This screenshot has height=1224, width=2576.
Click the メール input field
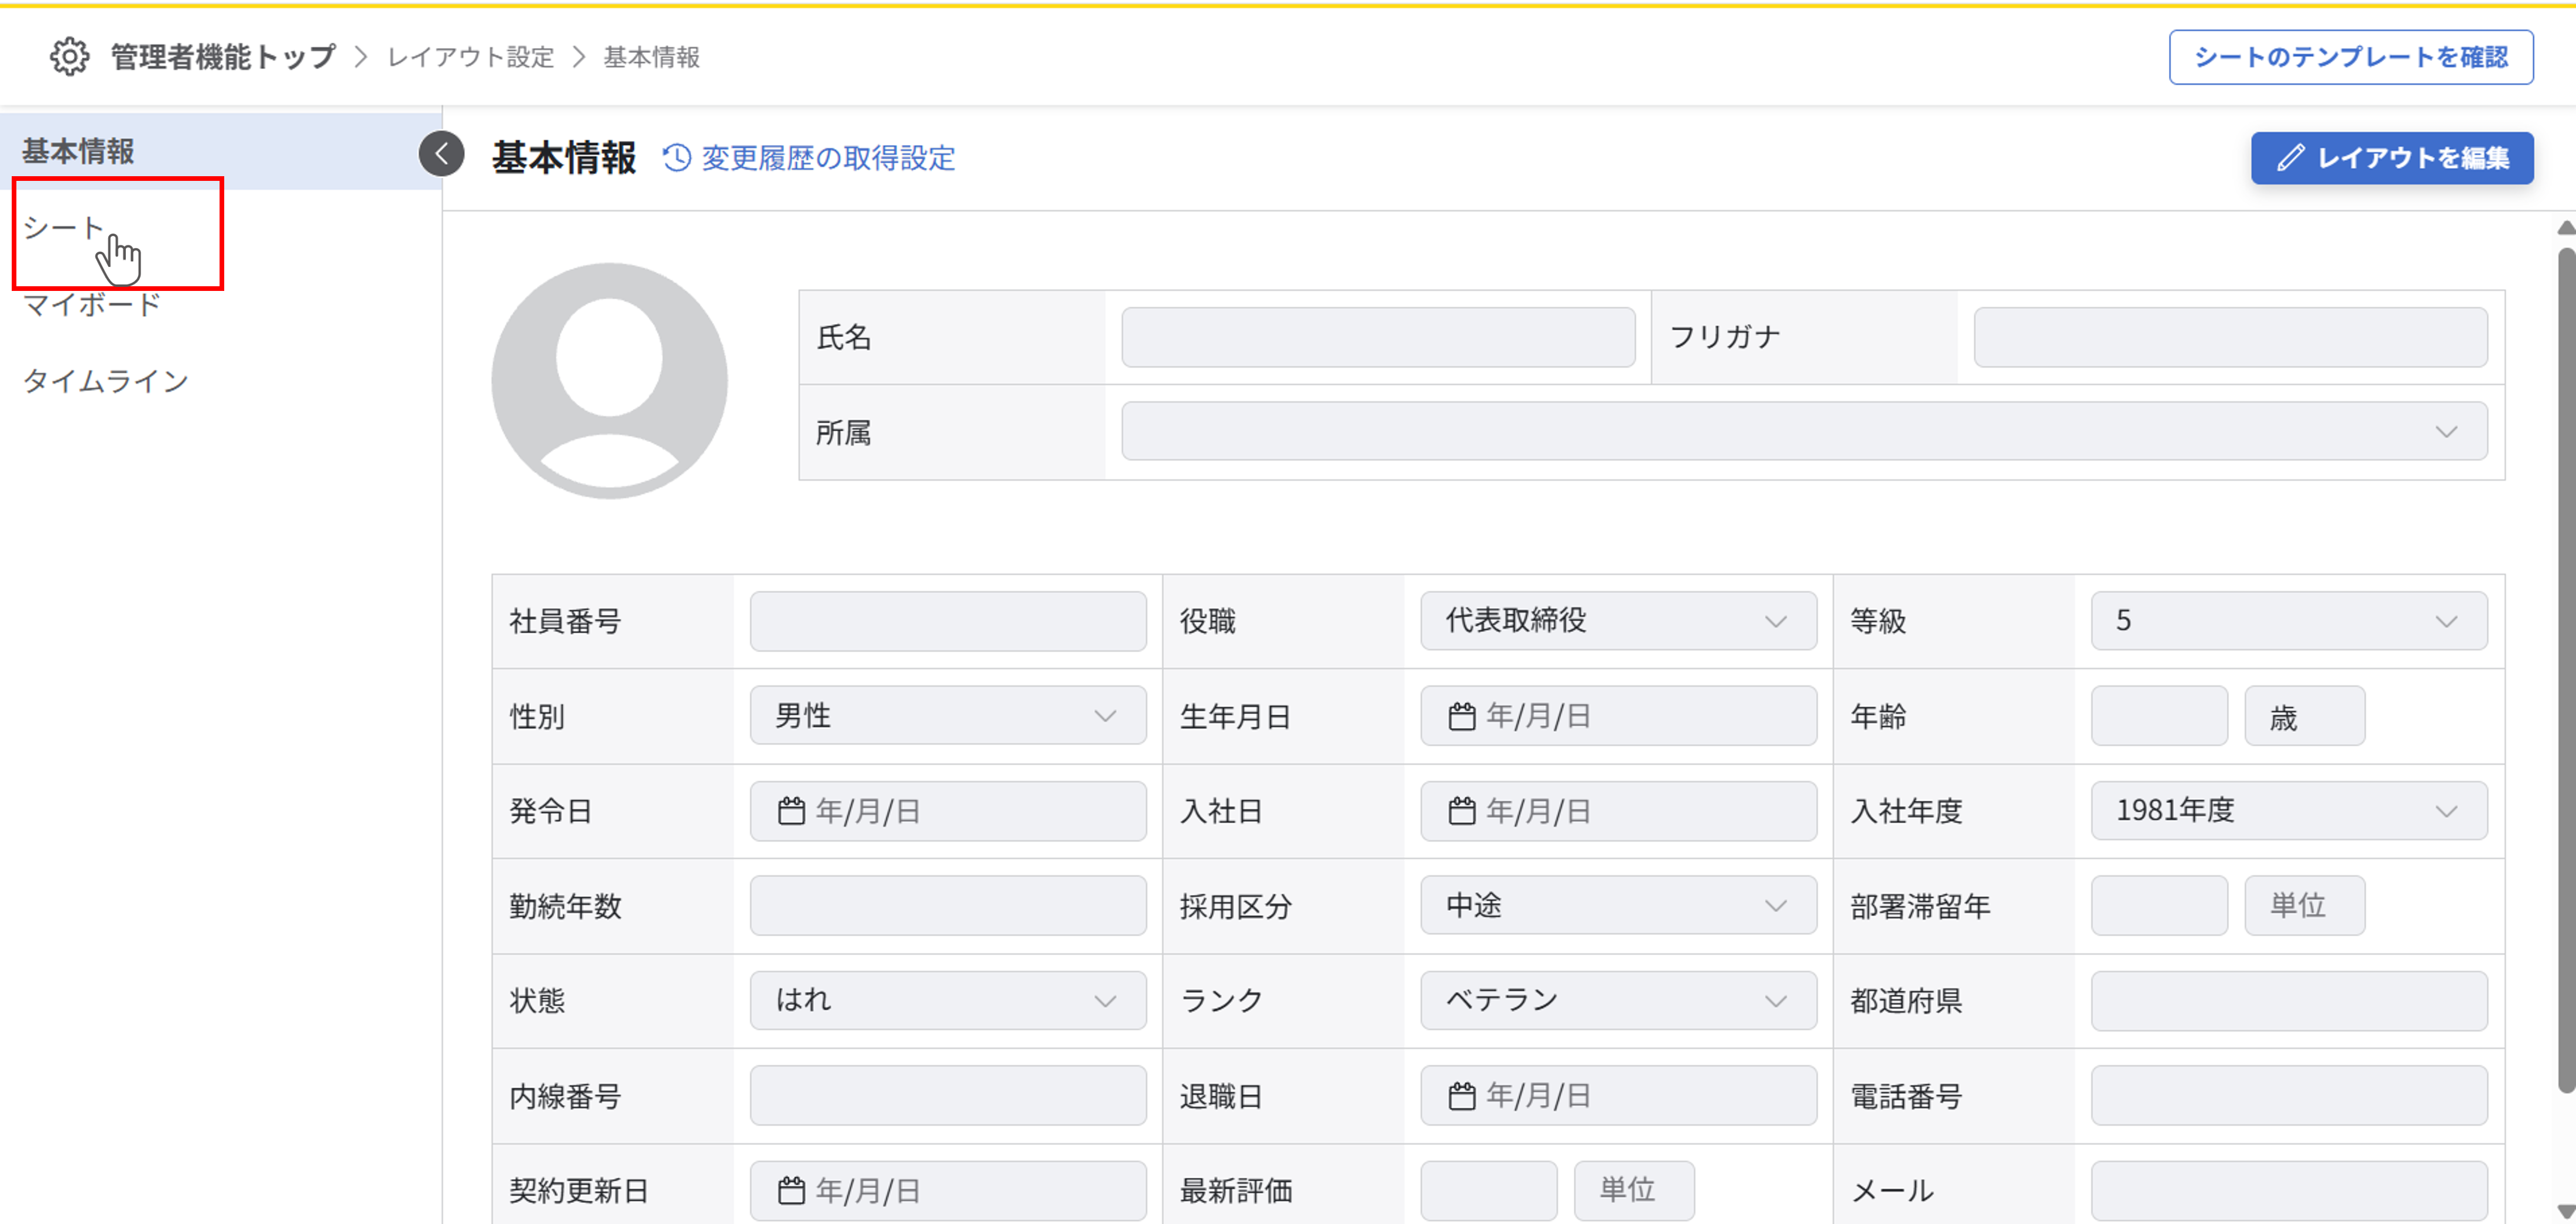pos(2288,1190)
